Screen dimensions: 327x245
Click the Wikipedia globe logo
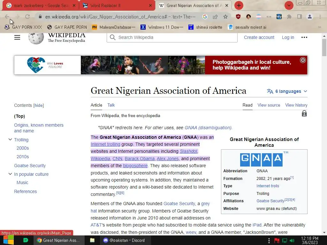tap(36, 38)
